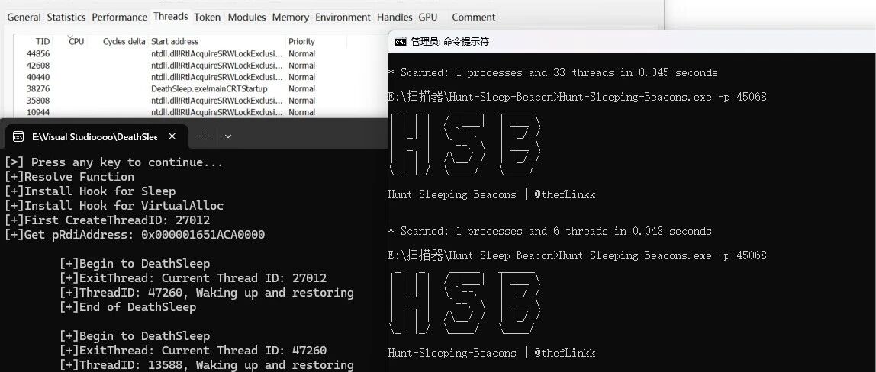Open the Memory tab
This screenshot has height=372, width=876.
pyautogui.click(x=291, y=18)
